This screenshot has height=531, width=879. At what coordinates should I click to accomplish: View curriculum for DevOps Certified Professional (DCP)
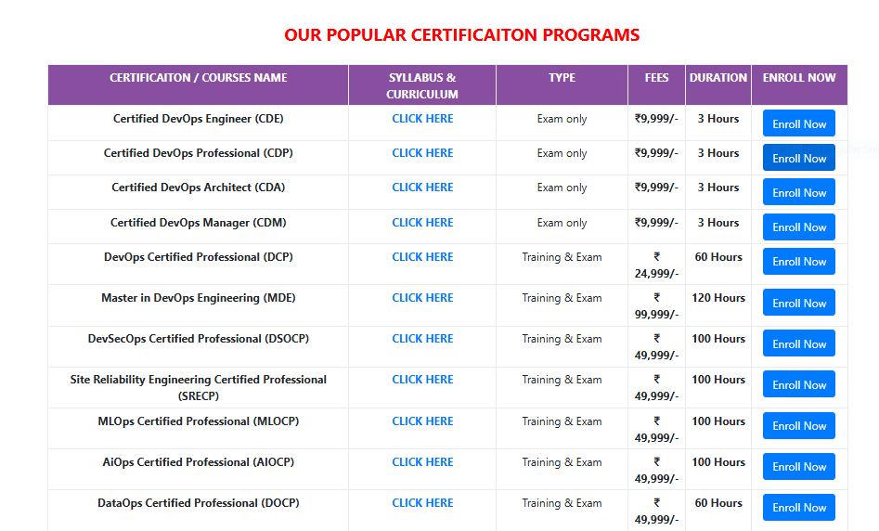click(422, 257)
